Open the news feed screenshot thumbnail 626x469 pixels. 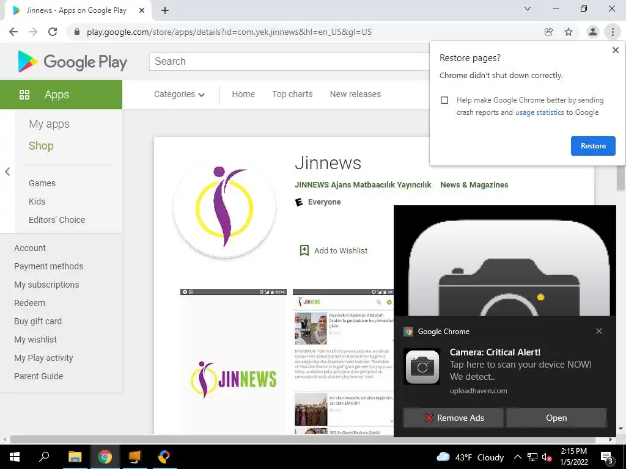pos(344,361)
